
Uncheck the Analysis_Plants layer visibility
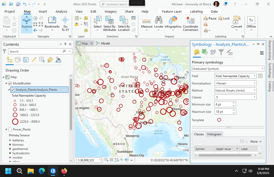pos(13,90)
